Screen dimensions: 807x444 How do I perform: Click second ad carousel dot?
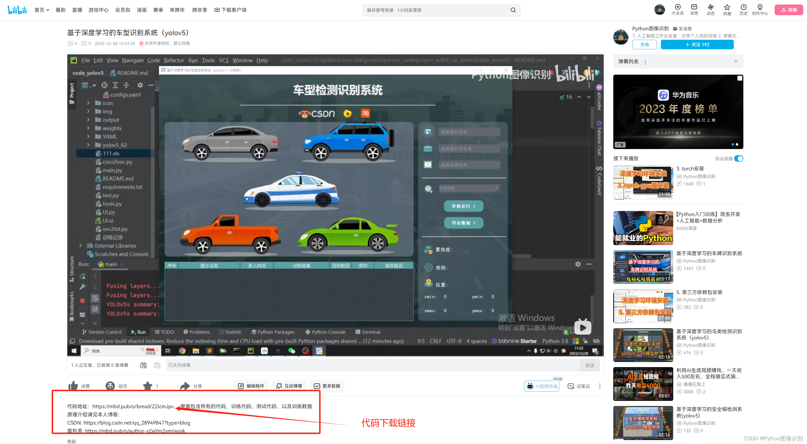737,144
